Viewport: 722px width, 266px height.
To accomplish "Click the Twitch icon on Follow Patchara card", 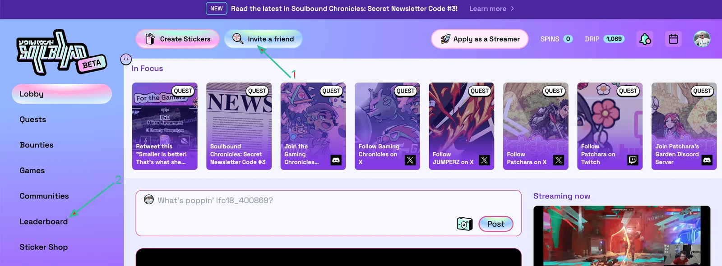I will (x=633, y=160).
